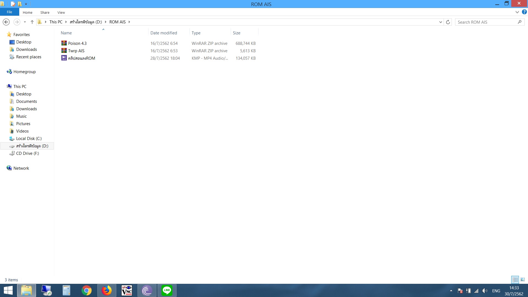Customize Quick Access Toolbar dropdown
The height and width of the screenshot is (297, 528).
pyautogui.click(x=26, y=4)
